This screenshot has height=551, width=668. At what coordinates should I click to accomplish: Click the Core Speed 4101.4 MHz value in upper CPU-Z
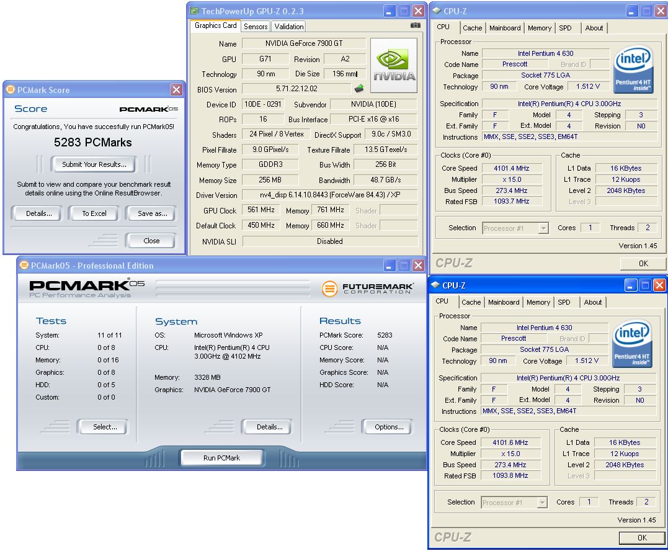(x=511, y=168)
